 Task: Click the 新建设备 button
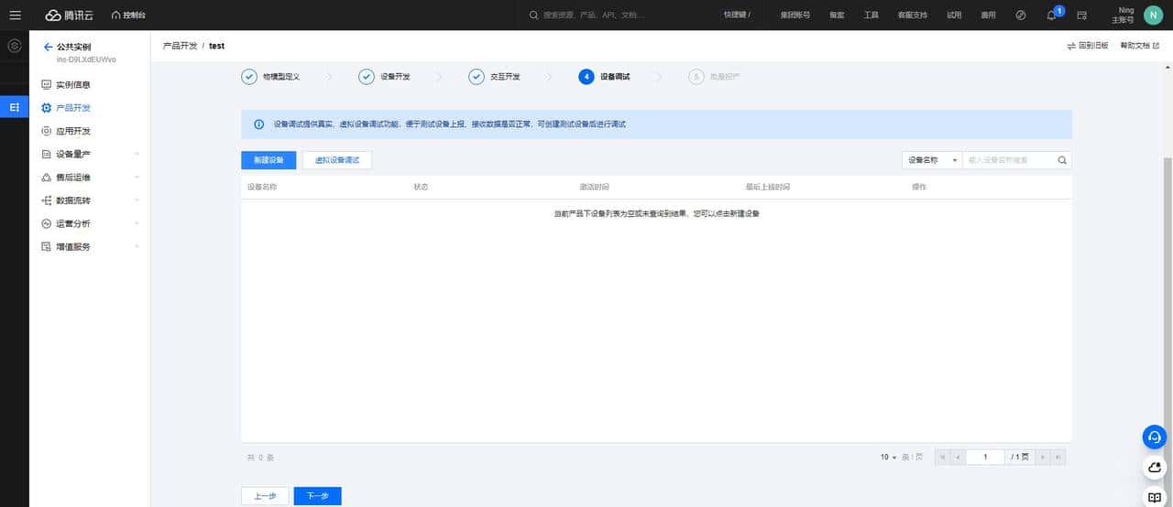(x=269, y=160)
